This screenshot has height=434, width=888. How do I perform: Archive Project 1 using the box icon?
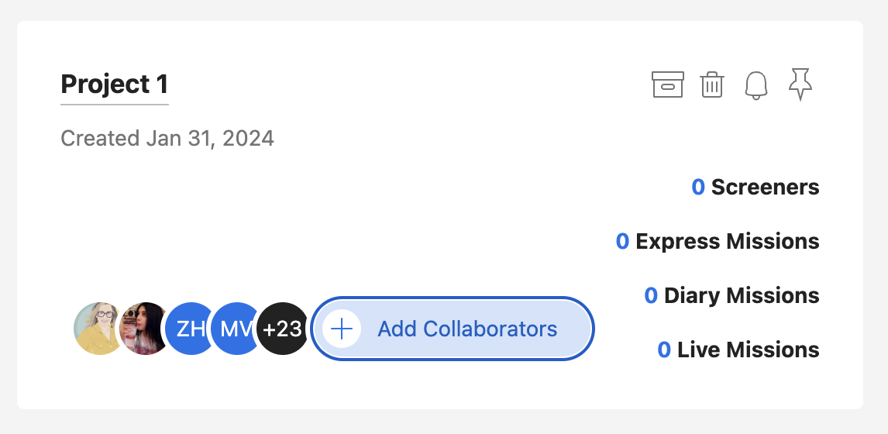coord(668,84)
